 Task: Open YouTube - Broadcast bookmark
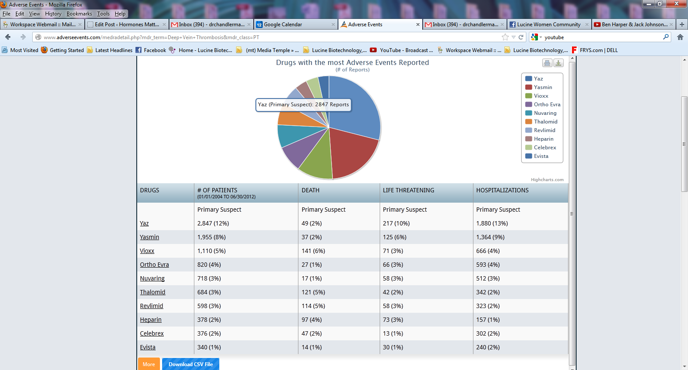(402, 50)
